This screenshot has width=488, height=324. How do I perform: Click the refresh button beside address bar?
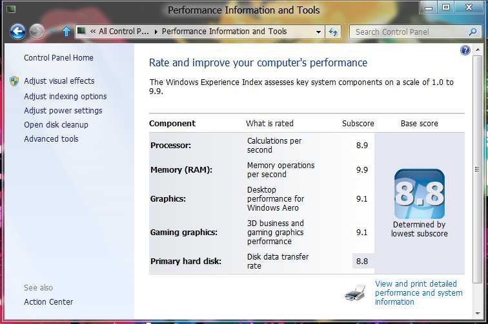(333, 32)
